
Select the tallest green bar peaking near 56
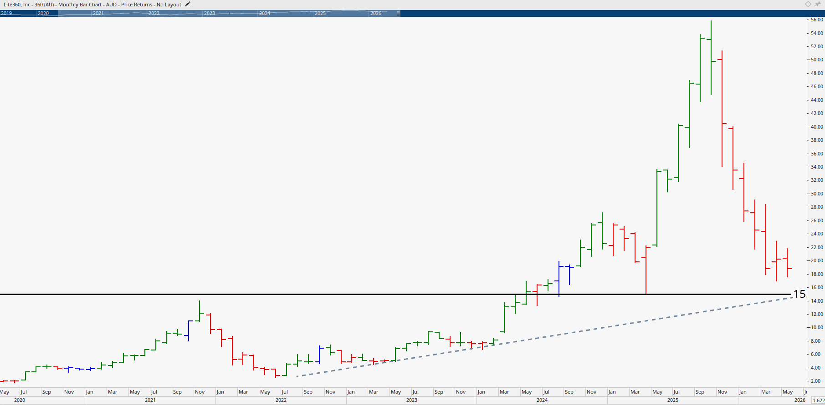point(711,58)
